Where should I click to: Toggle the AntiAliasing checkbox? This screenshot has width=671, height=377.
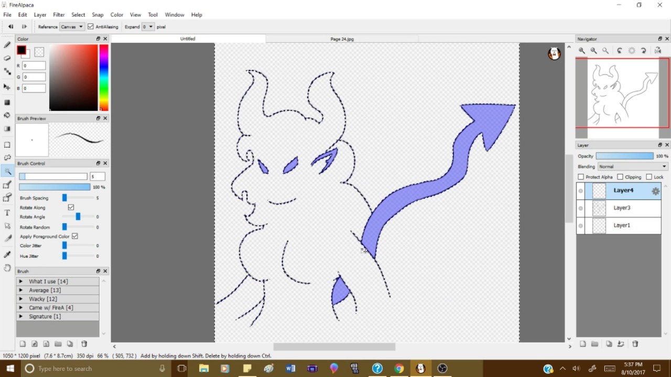pos(91,27)
